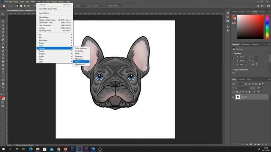Link layer width and height proportions

click(234, 59)
